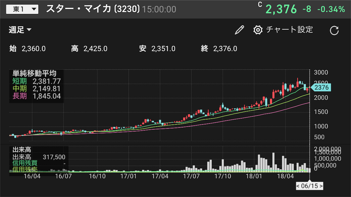Click the チャート設定 label

(x=289, y=30)
